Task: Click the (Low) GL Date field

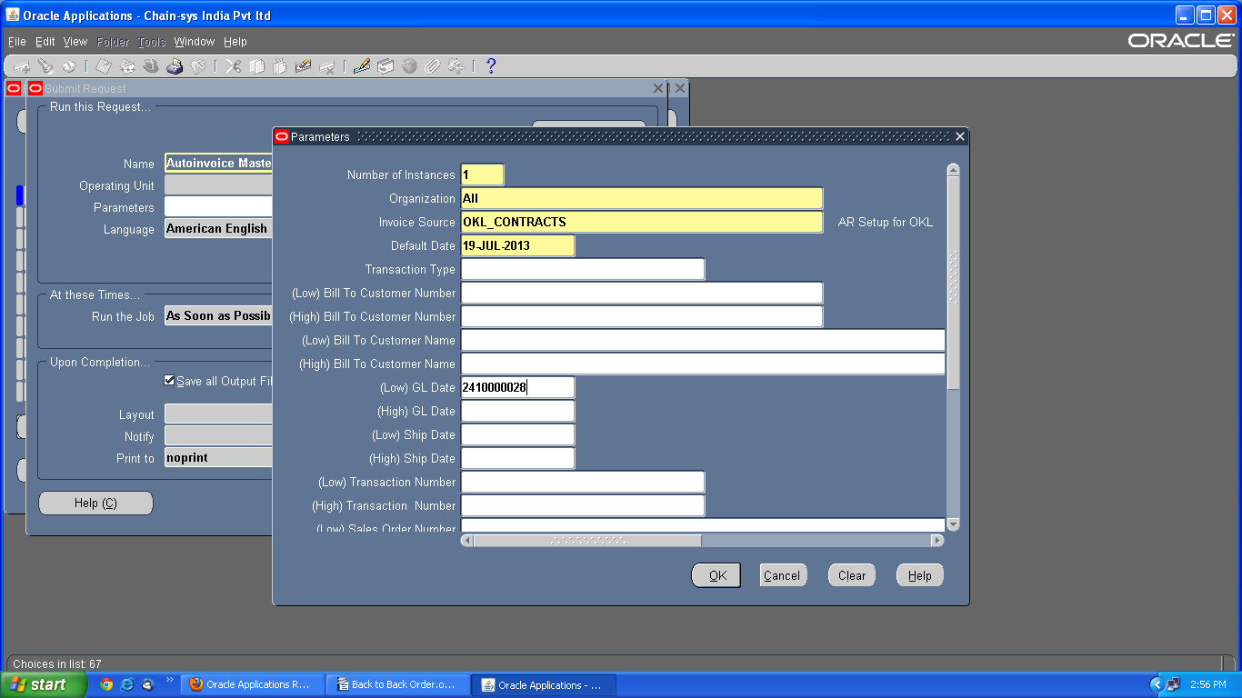Action: 517,387
